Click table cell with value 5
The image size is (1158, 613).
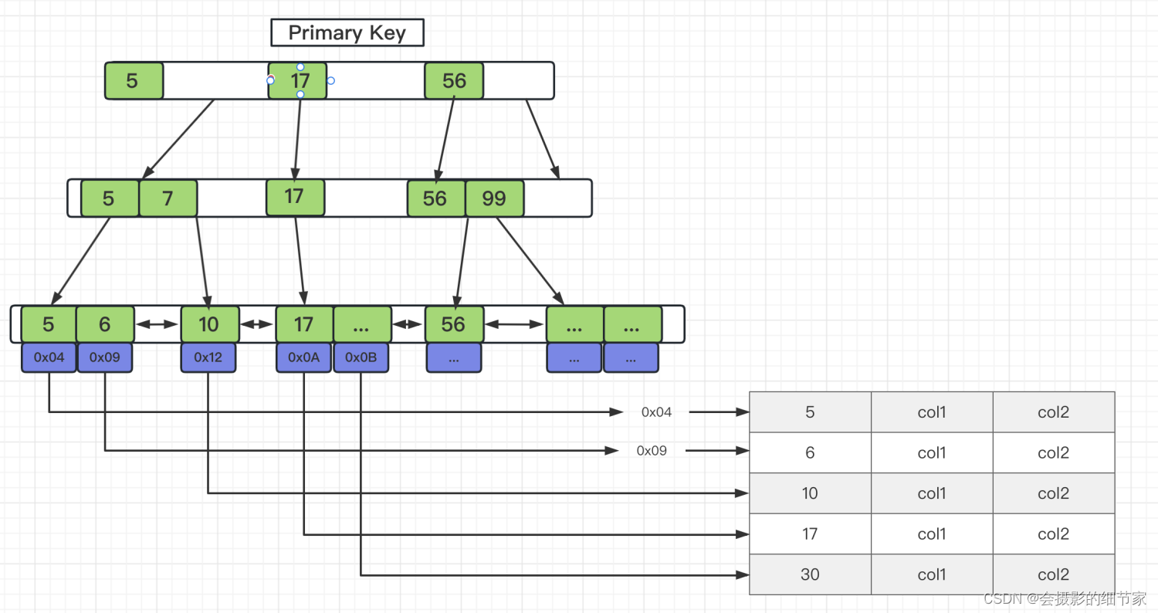[x=810, y=412]
